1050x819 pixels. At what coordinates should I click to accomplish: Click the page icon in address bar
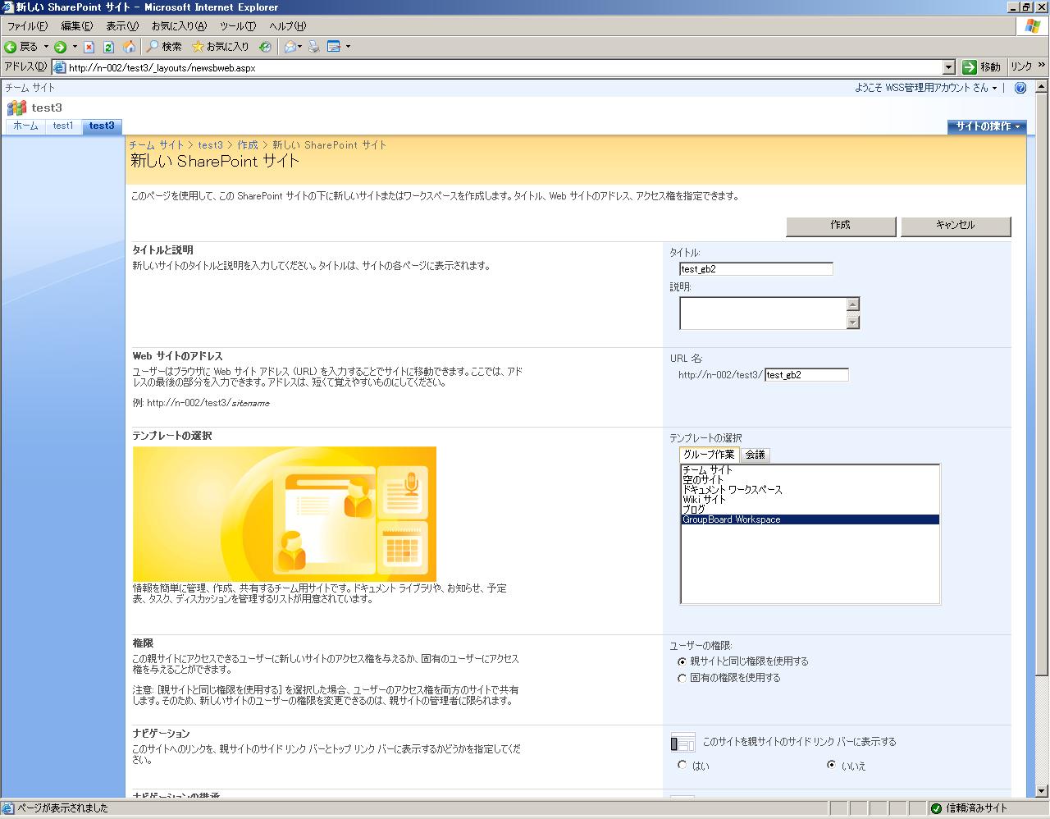pyautogui.click(x=59, y=67)
